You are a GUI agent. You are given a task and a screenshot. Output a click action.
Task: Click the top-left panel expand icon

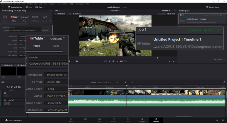point(3,7)
